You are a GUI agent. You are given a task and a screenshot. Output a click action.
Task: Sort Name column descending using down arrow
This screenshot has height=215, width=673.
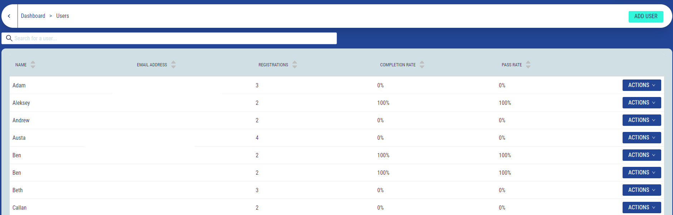tap(33, 67)
